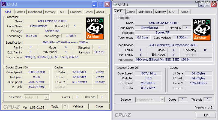
Task: Click the Version 1.45 label
Action: point(204,107)
